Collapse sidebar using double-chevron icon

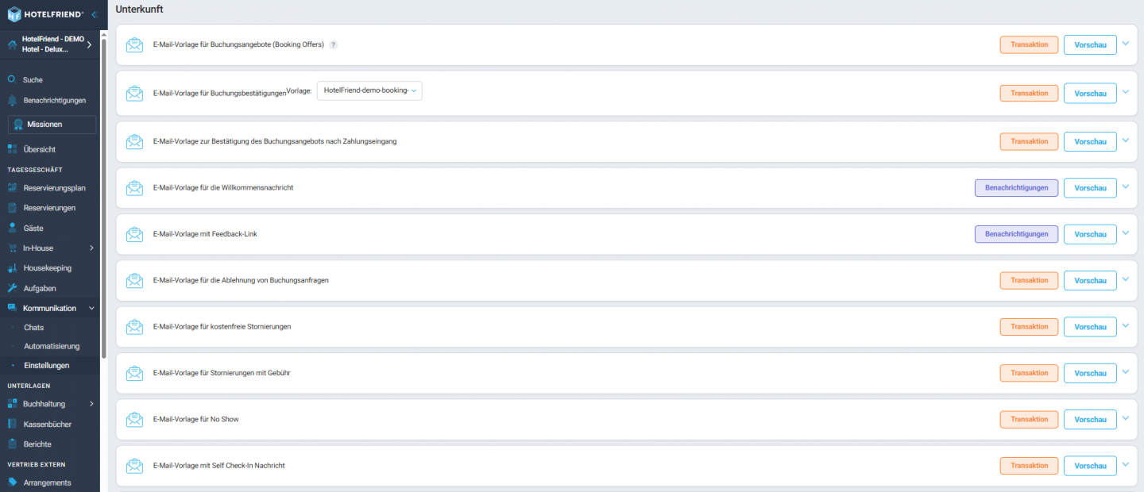[94, 14]
